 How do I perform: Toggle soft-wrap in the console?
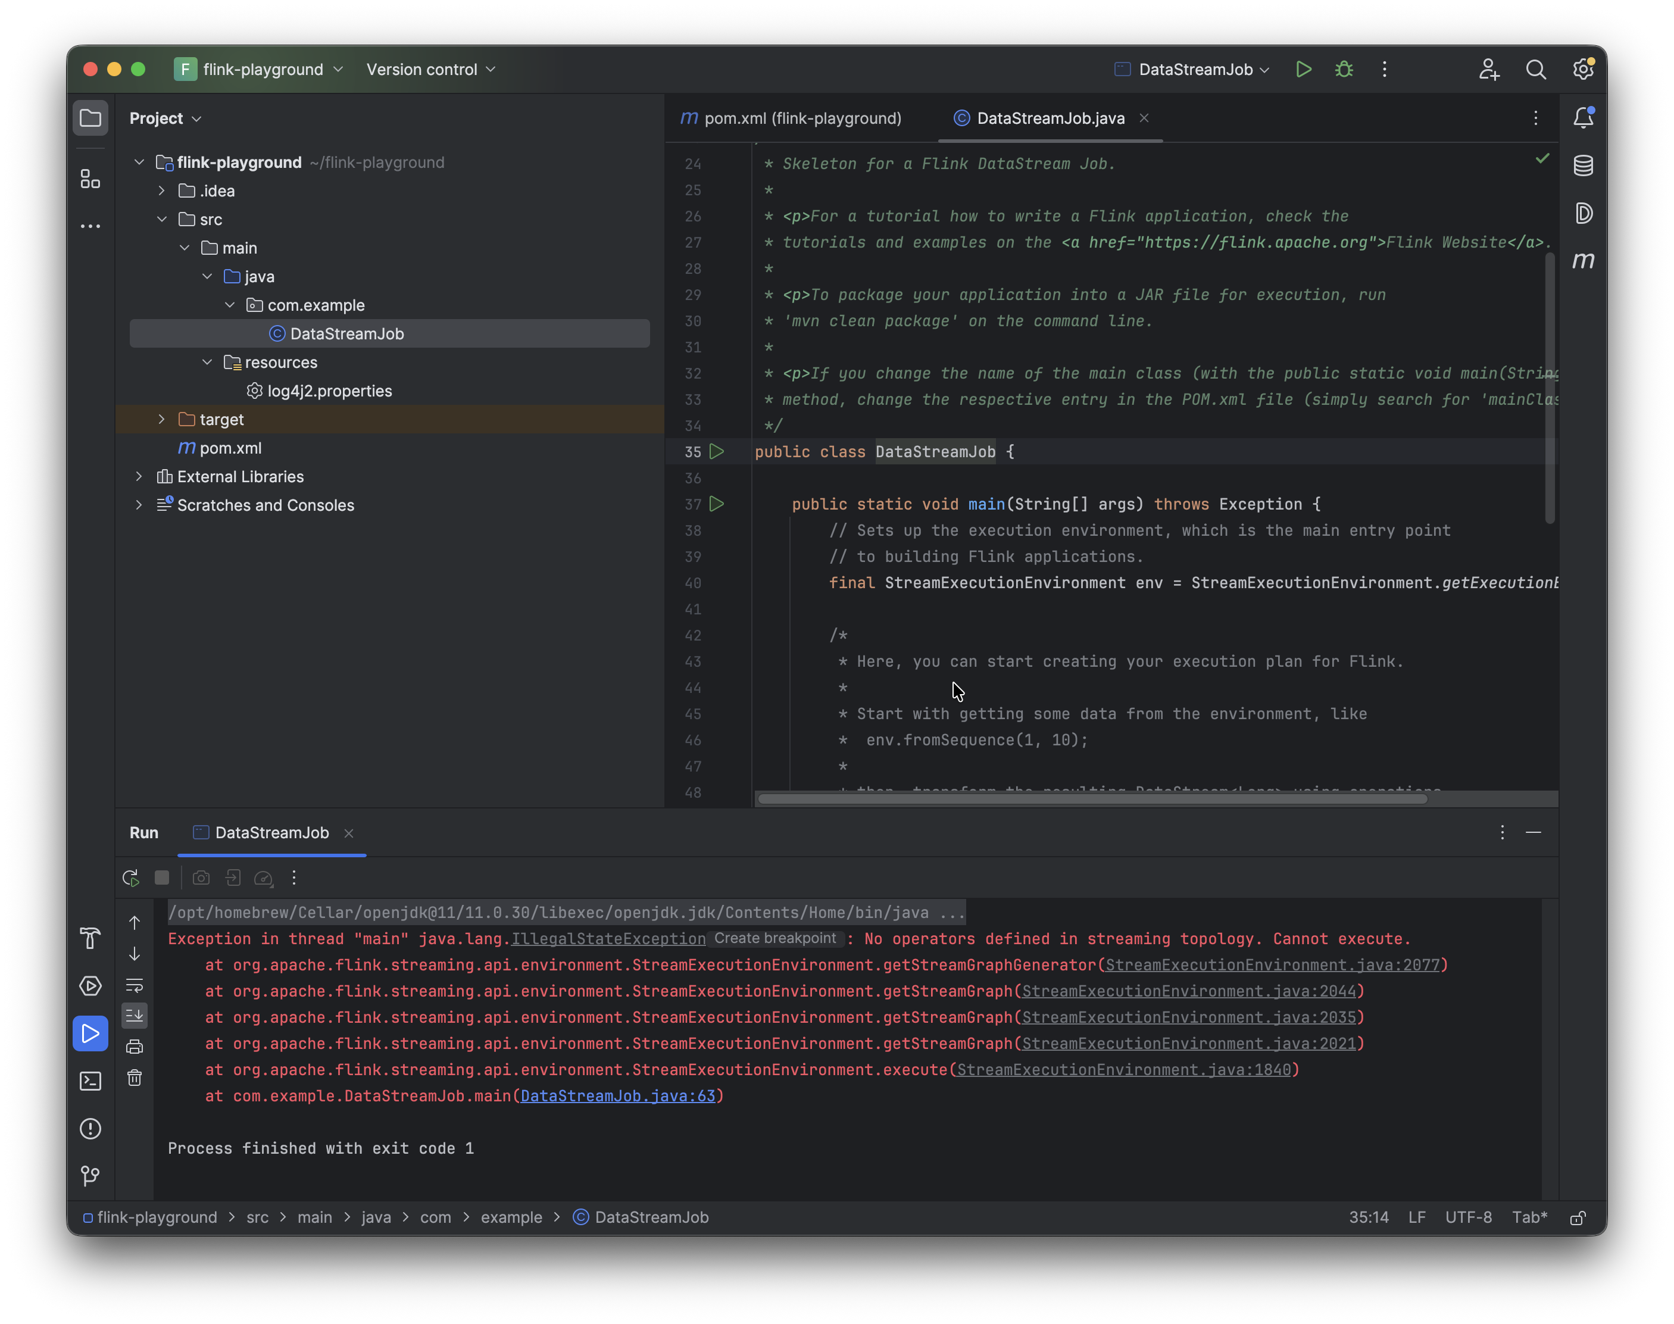[134, 985]
